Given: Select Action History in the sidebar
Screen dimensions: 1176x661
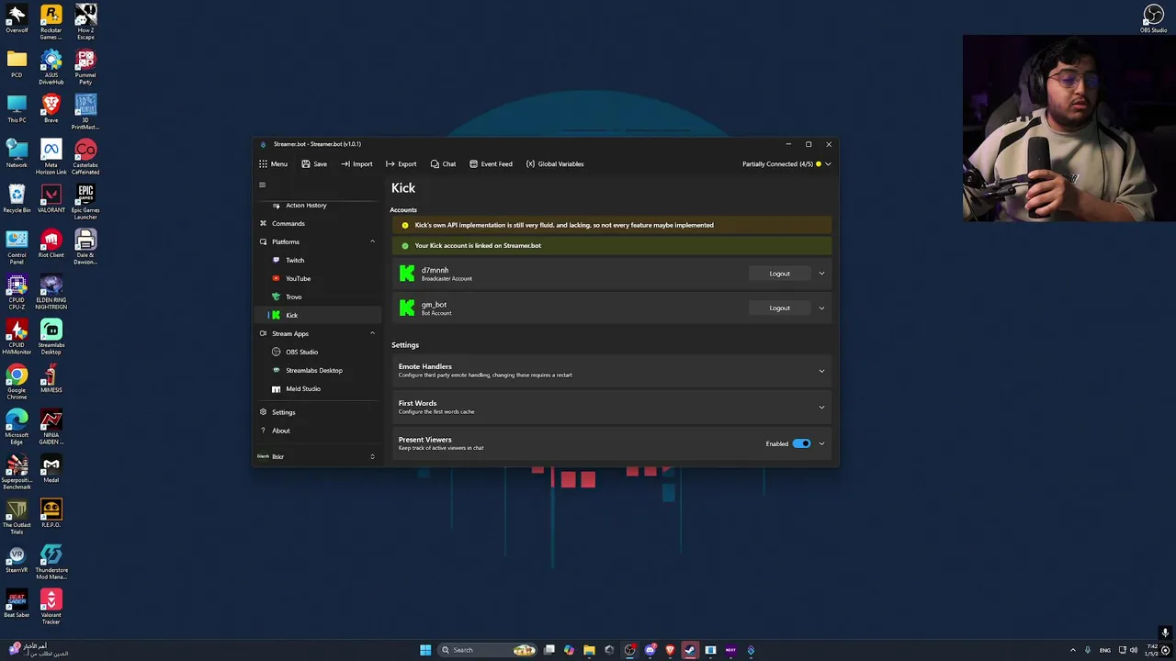Looking at the screenshot, I should tap(305, 206).
